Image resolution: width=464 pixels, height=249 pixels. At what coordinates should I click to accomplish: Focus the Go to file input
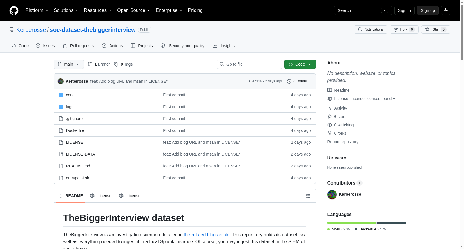pyautogui.click(x=249, y=64)
